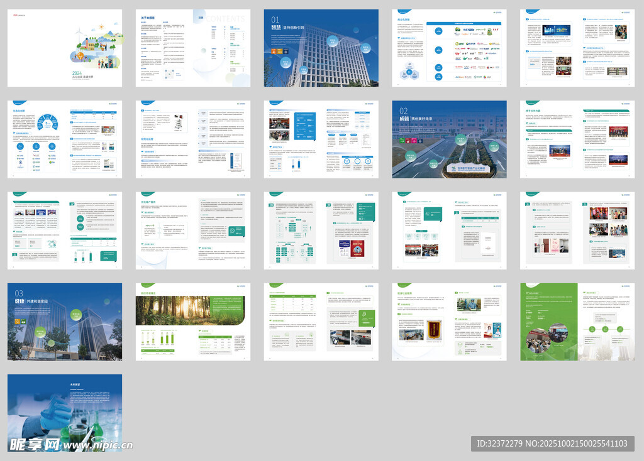
Task: Select the CONTENTS table of contents spread
Action: [193, 48]
